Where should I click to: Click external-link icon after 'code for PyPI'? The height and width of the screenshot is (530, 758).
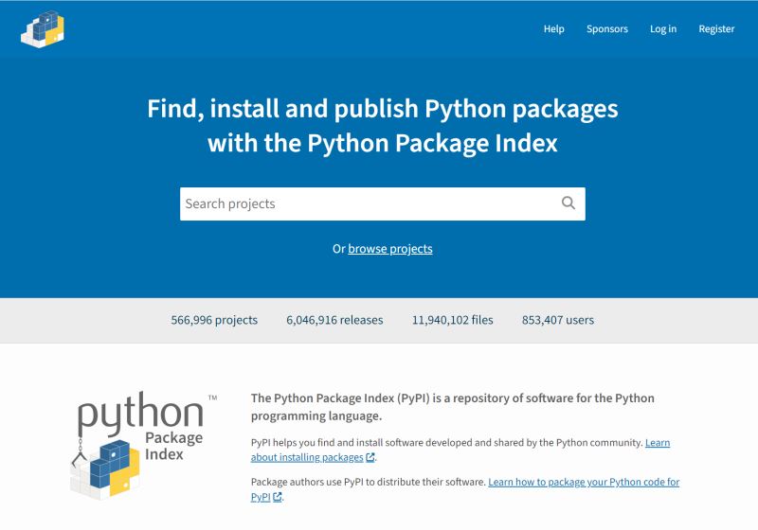(279, 498)
